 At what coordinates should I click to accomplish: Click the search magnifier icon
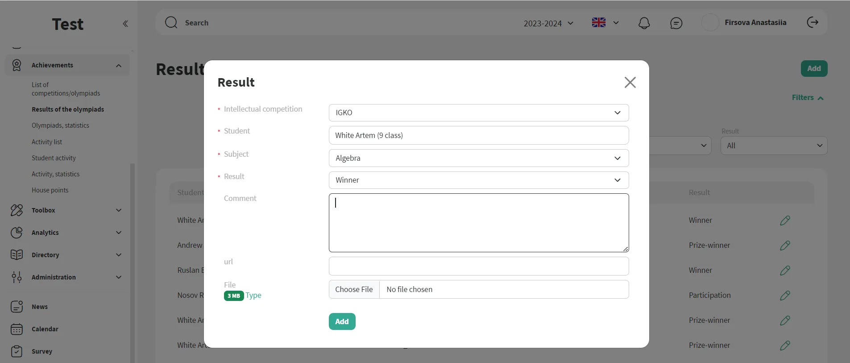[x=171, y=23]
